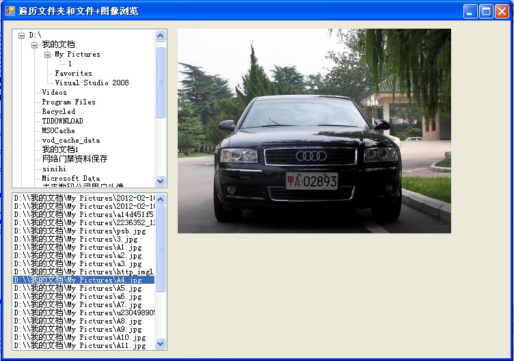Collapse the My Pictures tree node
514x361 pixels.
point(48,55)
